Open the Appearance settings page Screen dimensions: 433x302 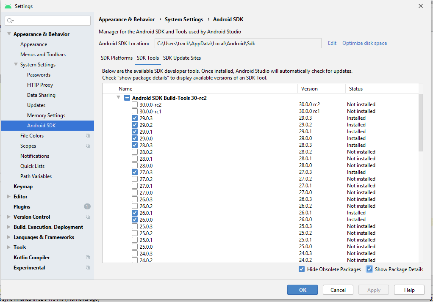[x=34, y=44]
